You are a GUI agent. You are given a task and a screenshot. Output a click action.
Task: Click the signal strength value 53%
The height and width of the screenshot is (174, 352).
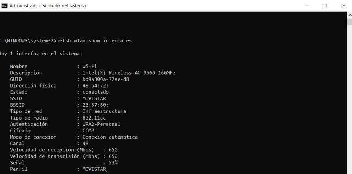[x=113, y=163]
